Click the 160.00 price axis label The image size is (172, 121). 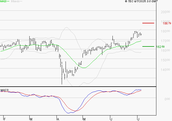point(165,51)
